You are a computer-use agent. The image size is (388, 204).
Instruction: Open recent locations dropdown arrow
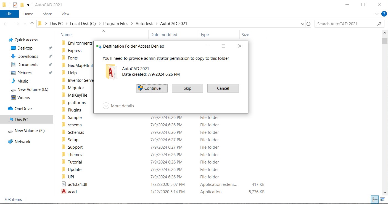[25, 24]
